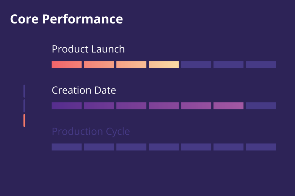Click the first segment of Production Cycle bar
Image resolution: width=295 pixels, height=196 pixels.
(67, 147)
